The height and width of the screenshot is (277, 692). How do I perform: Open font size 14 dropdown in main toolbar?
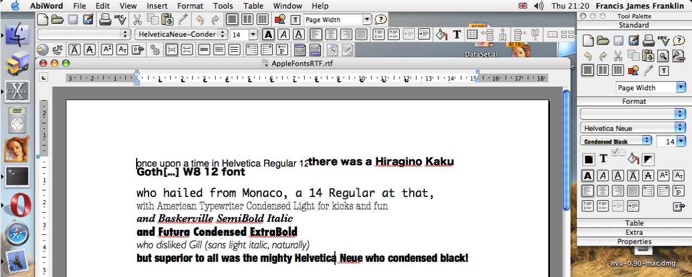click(254, 34)
